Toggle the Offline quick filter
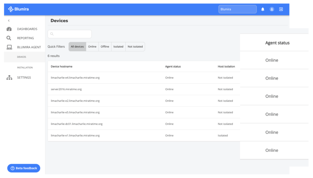Screen dimensions: 313x178 click(105, 47)
